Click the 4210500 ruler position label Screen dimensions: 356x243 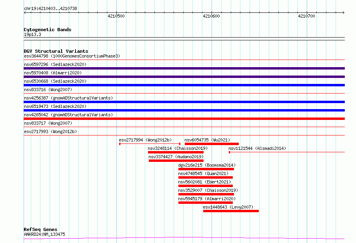[116, 16]
